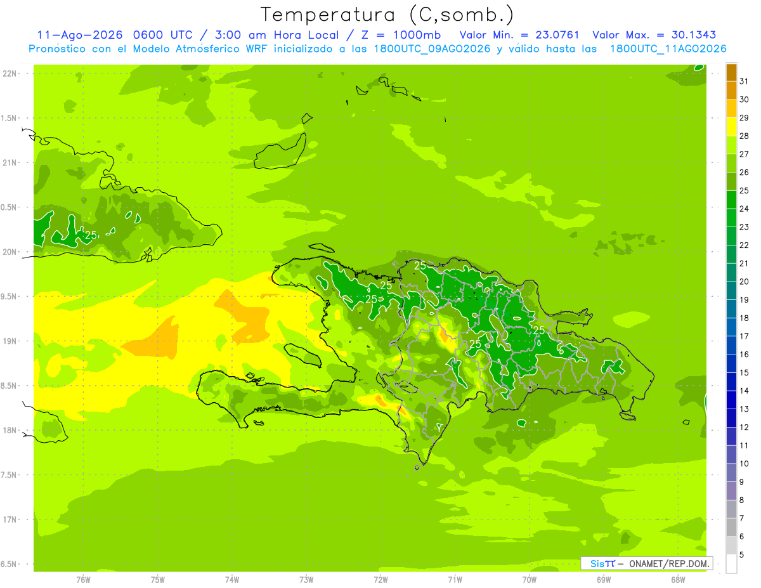Screen dimensions: 761x588
Task: Pick the teal swatch between 19 and 20
Action: [731, 291]
